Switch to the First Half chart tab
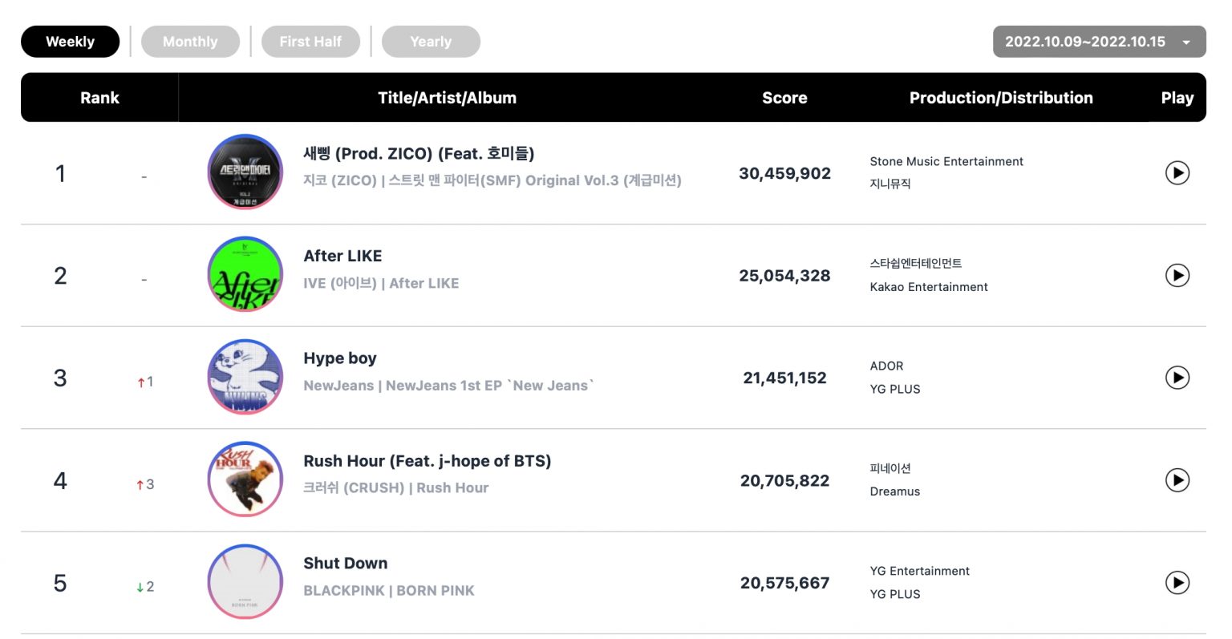The width and height of the screenshot is (1232, 639). pyautogui.click(x=310, y=42)
